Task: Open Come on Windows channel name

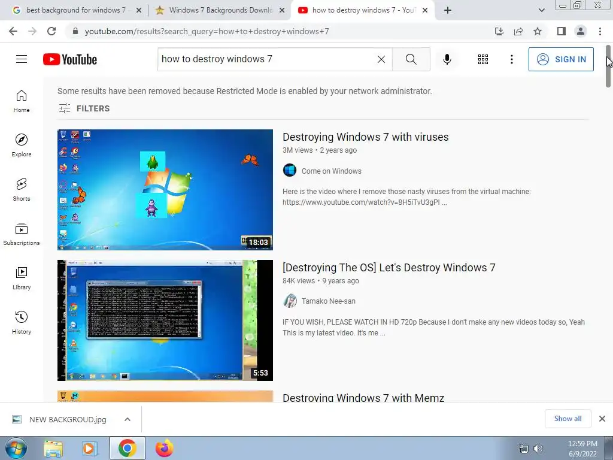Action: [x=332, y=171]
